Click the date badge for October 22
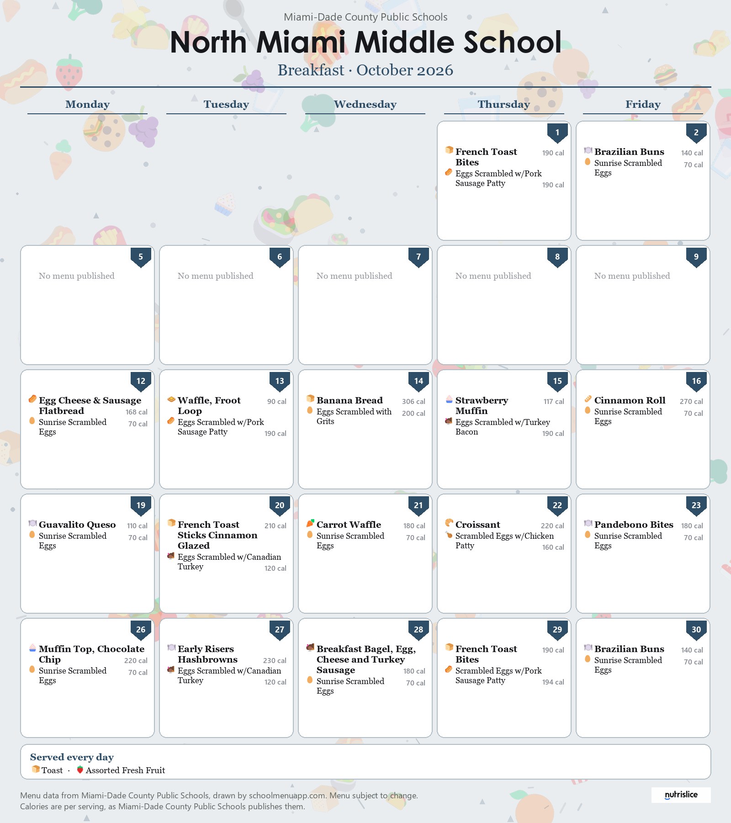Image resolution: width=731 pixels, height=823 pixels. pyautogui.click(x=557, y=506)
